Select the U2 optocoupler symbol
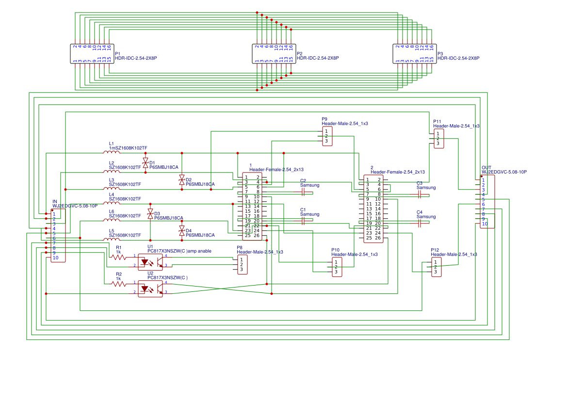 point(150,289)
